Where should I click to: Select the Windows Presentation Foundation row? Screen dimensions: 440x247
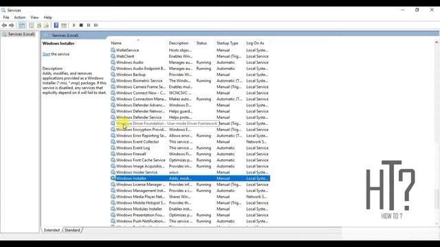click(x=190, y=215)
